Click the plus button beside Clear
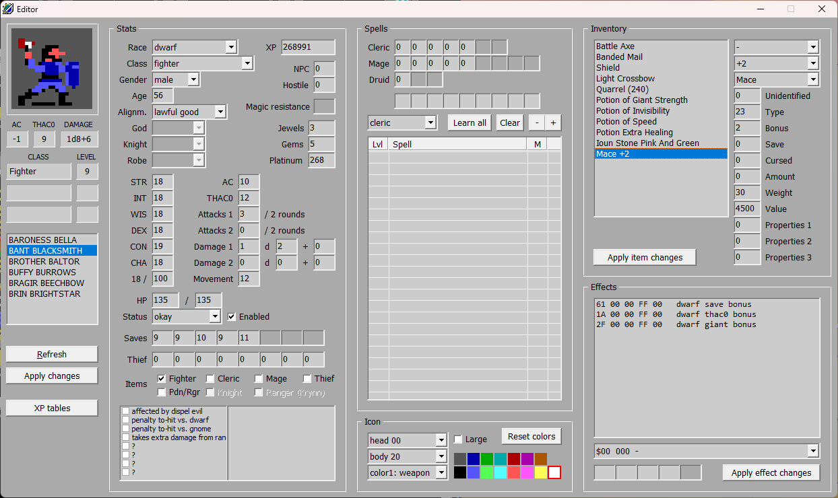 click(553, 123)
